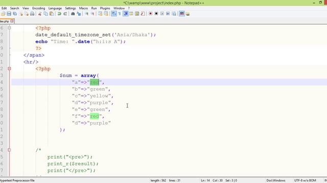
Task: Collapse the first <?php block fold marker
Action: click(9, 27)
